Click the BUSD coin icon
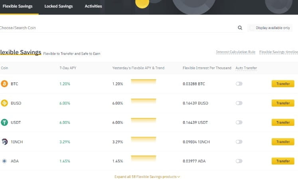The height and width of the screenshot is (180, 298). pyautogui.click(x=4, y=103)
